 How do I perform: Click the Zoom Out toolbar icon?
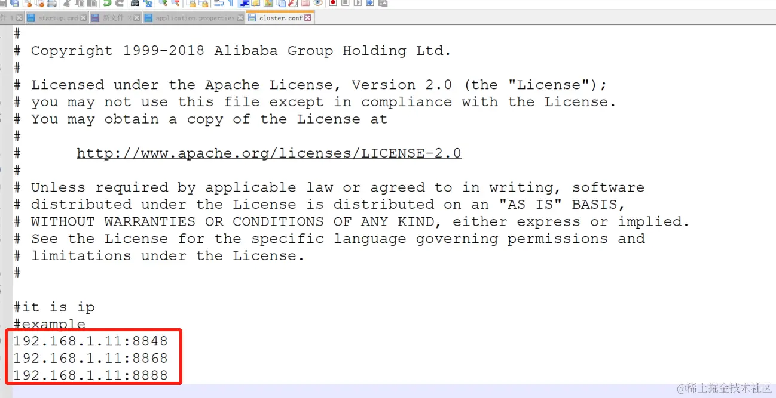point(175,3)
